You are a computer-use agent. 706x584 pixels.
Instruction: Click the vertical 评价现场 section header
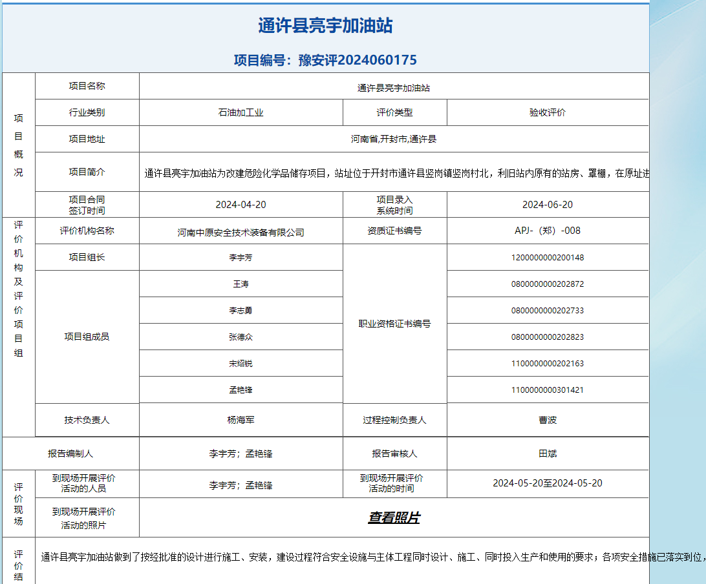point(19,504)
